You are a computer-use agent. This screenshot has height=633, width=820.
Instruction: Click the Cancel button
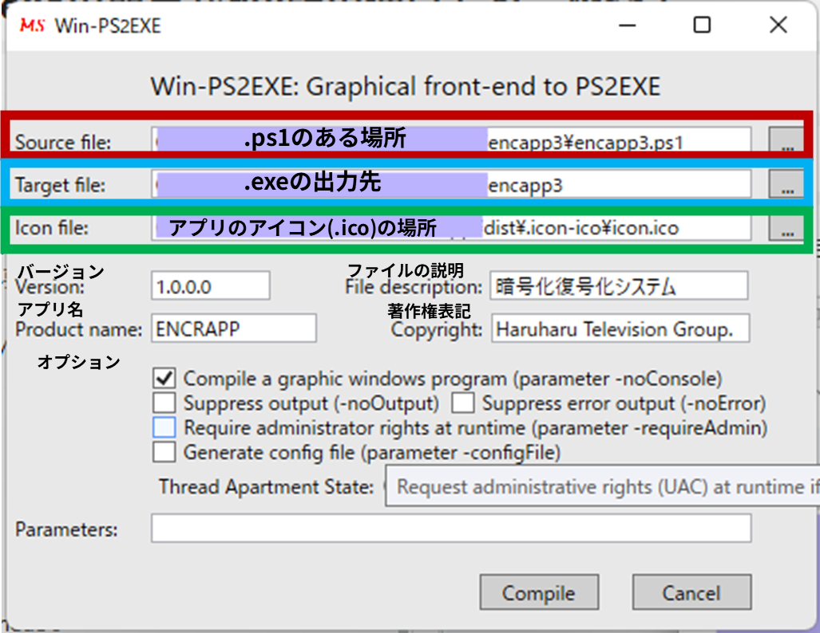point(692,592)
